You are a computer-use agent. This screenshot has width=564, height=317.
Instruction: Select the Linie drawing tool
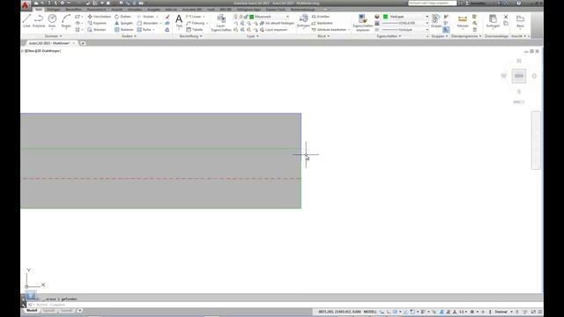(26, 21)
